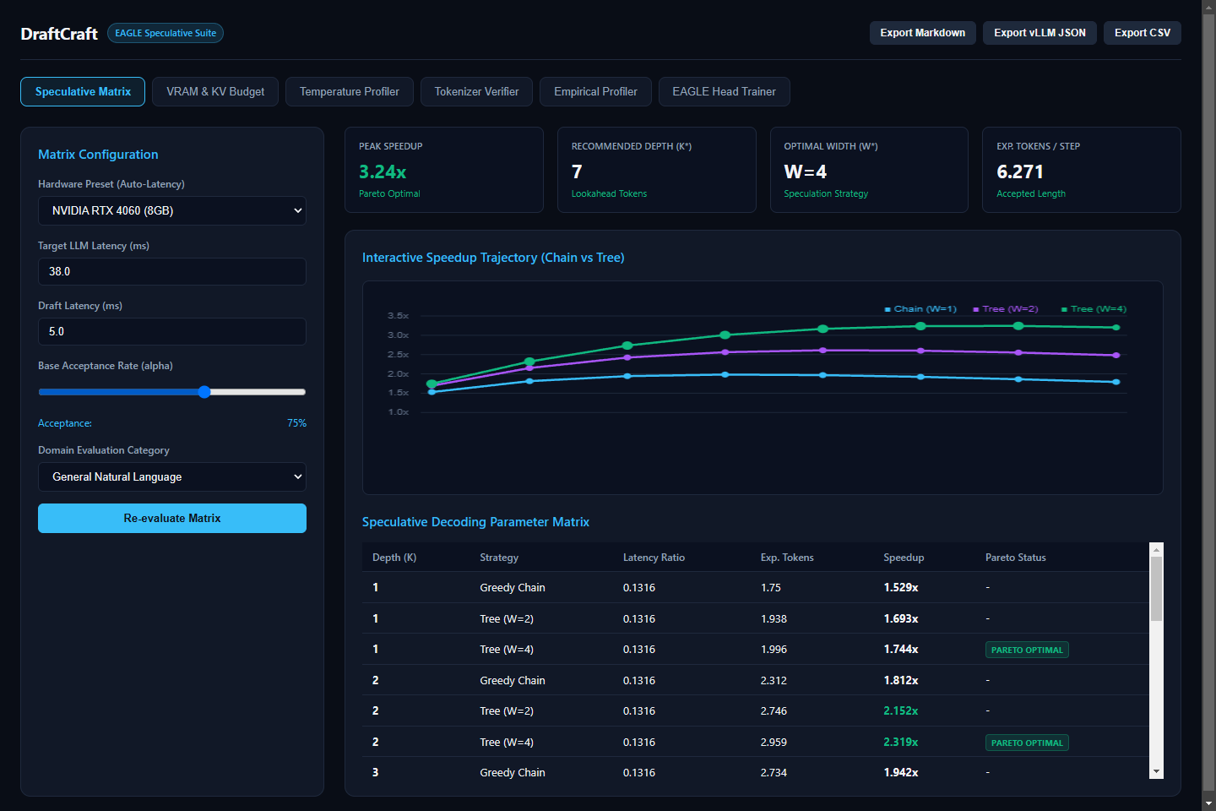This screenshot has height=811, width=1216.
Task: Click the Latency Ratio column header
Action: [x=654, y=558]
